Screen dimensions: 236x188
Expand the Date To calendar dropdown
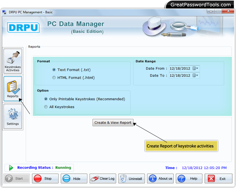click(196, 75)
